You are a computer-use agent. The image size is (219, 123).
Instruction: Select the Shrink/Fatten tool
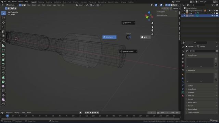pyautogui.click(x=3, y=95)
